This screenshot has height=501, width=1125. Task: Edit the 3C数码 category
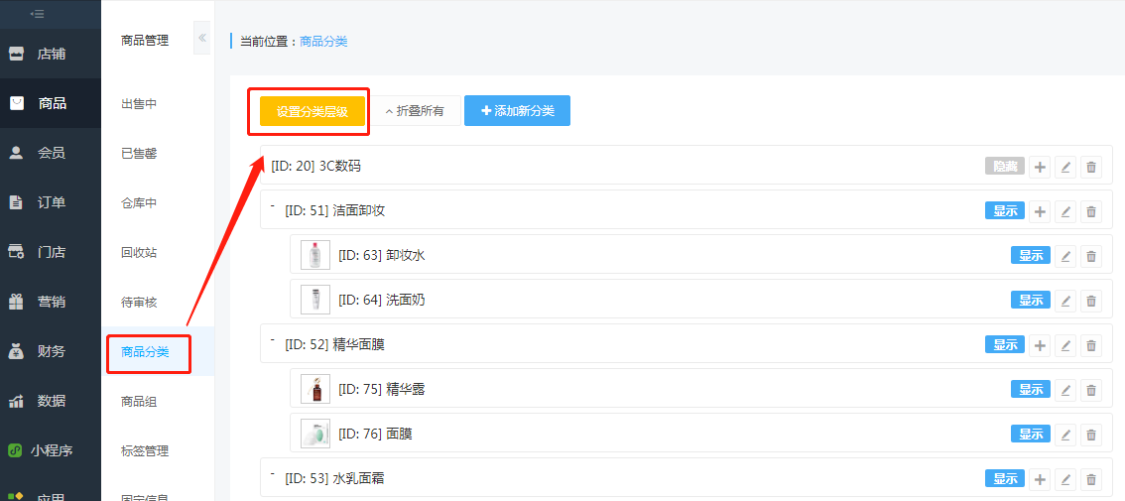point(1065,168)
